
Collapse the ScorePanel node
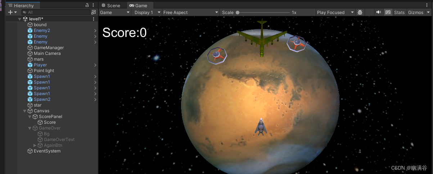pos(30,117)
